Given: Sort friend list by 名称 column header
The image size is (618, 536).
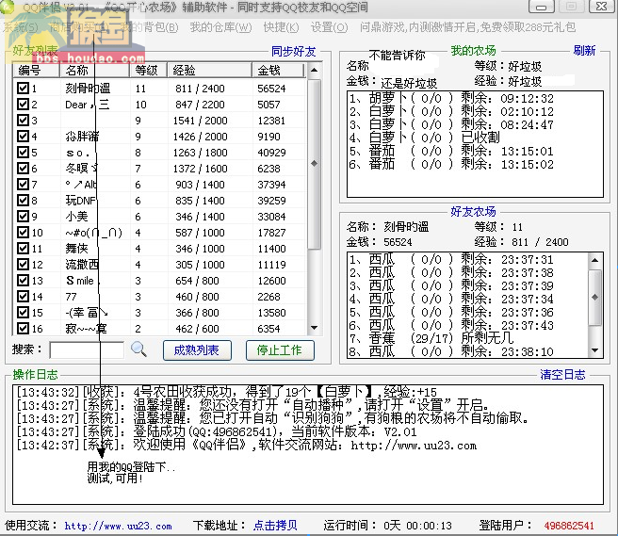Looking at the screenshot, I should click(x=94, y=70).
